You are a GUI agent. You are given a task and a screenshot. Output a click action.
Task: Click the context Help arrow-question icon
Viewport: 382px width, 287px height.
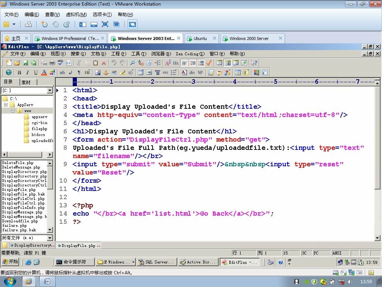tap(254, 63)
